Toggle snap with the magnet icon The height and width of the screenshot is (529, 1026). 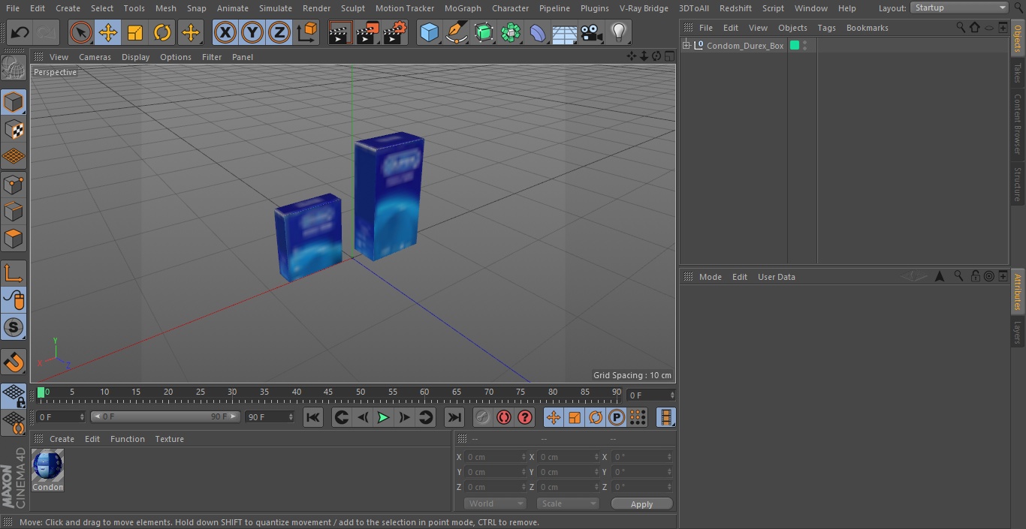(14, 362)
